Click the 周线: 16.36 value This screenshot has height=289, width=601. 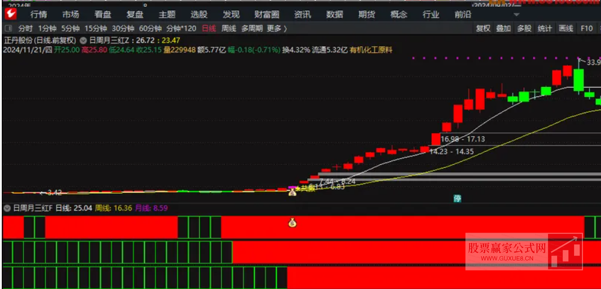point(113,208)
